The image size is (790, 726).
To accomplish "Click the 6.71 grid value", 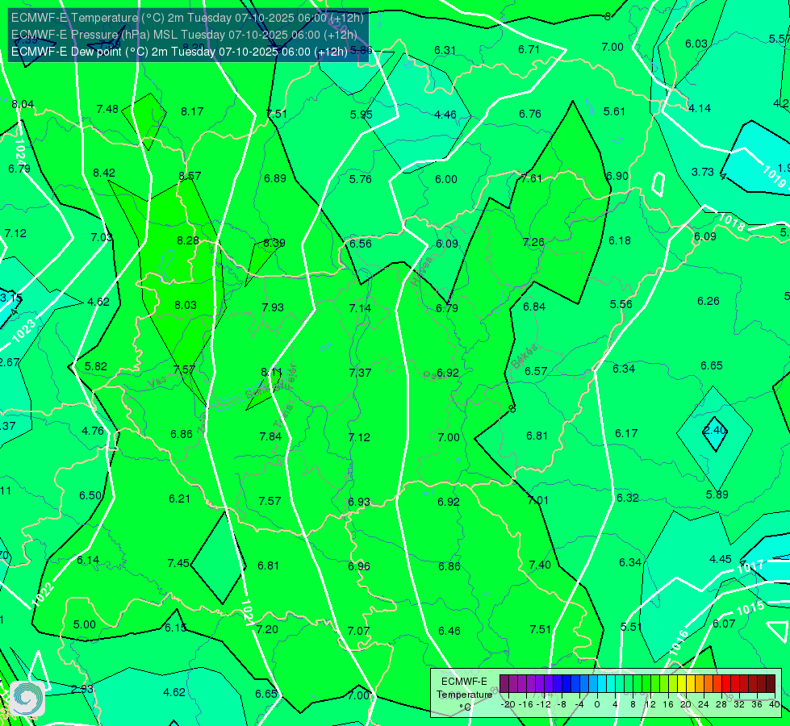I will [529, 49].
